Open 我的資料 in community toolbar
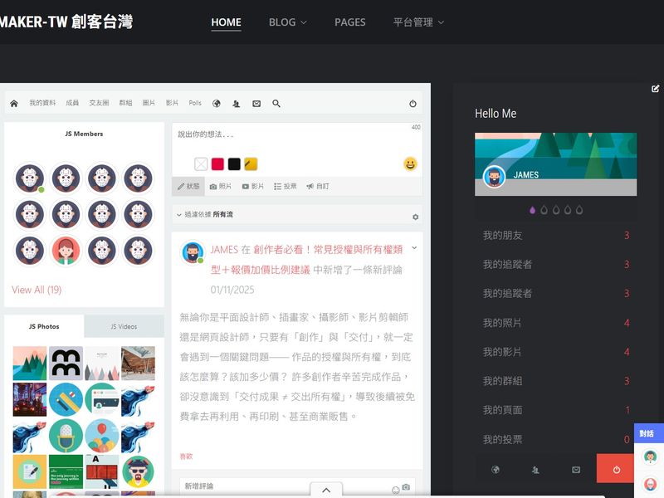Screen dimensions: 664x498 tap(42, 103)
